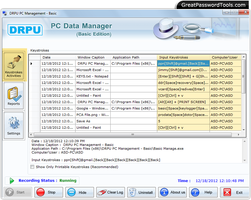Select the 'vcard[Space]redives[Enter]' cell
251x200 pixels.
[183, 89]
